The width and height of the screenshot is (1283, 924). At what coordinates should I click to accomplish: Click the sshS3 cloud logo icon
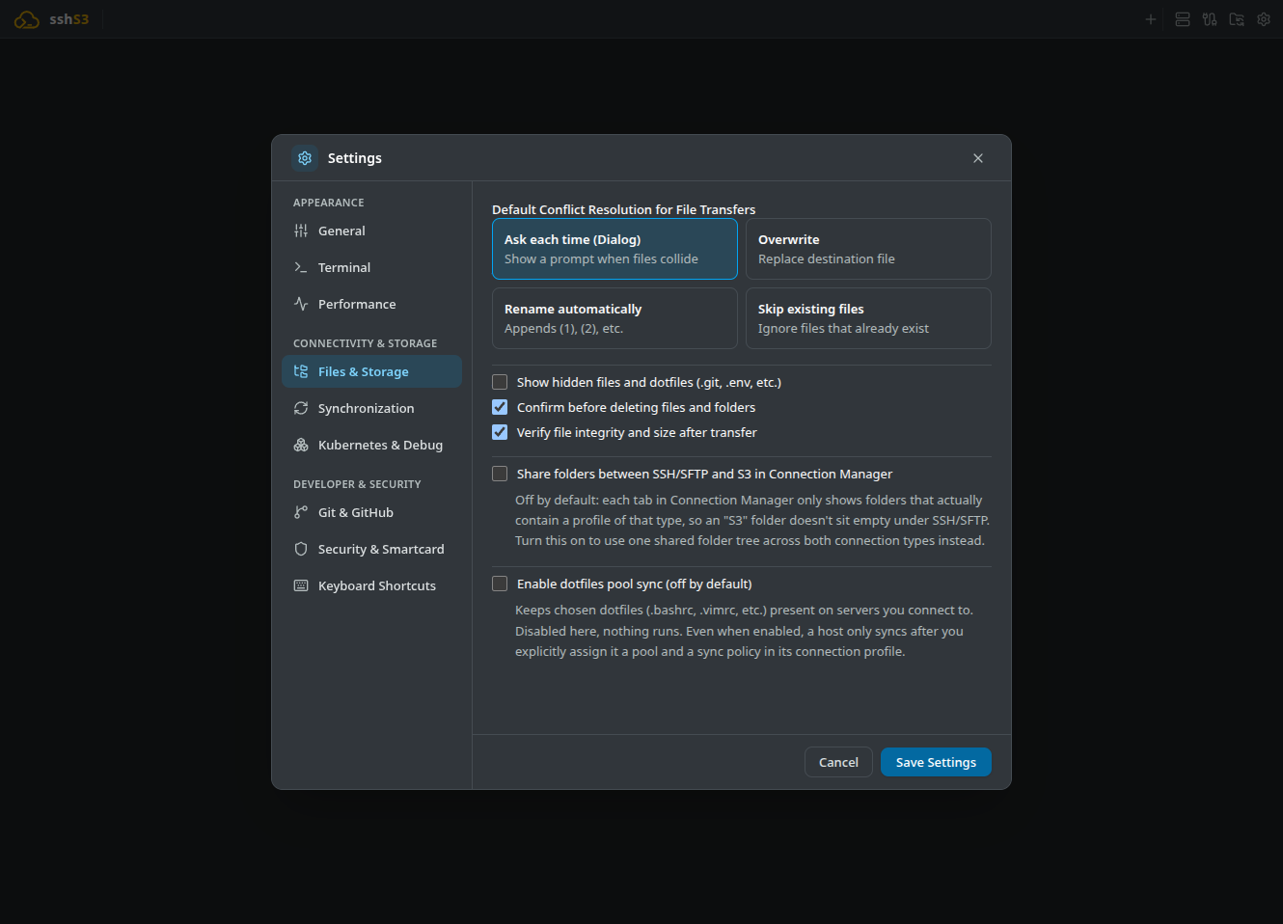click(x=26, y=19)
